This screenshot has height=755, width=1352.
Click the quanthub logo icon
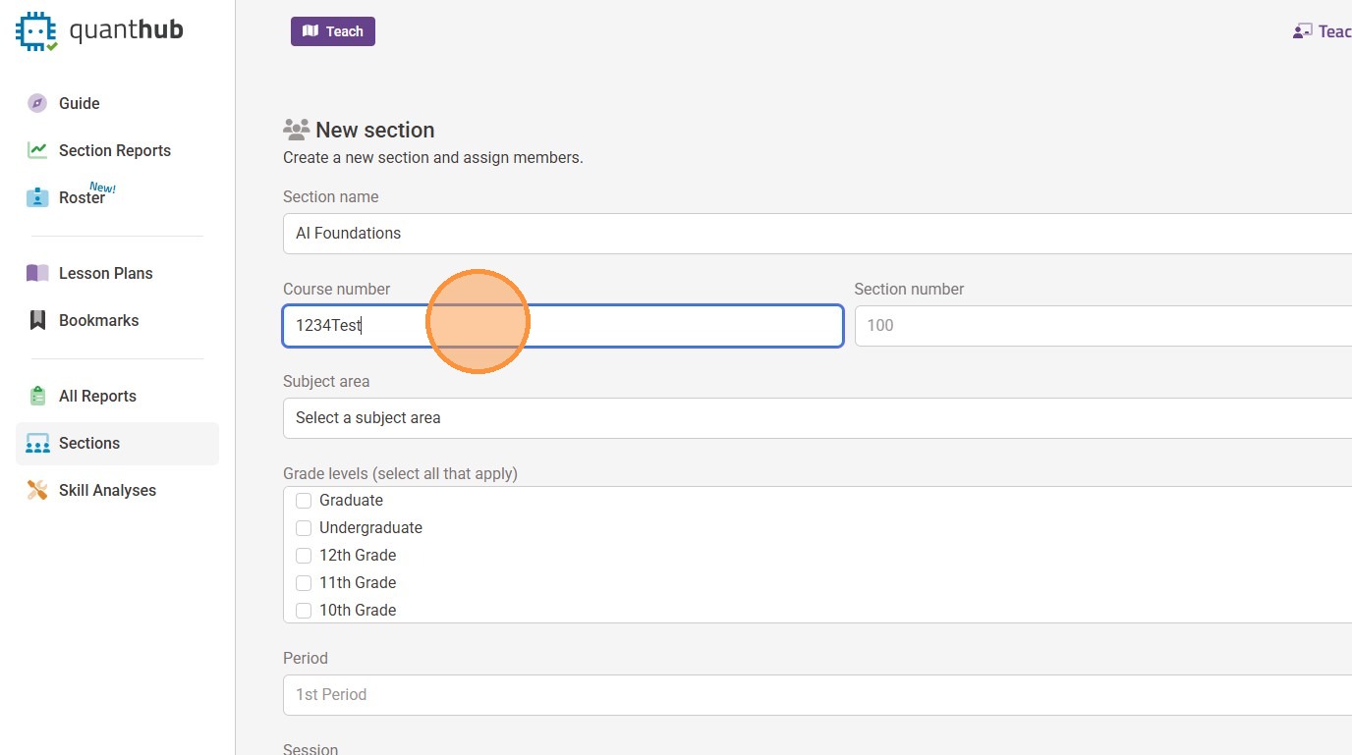point(36,31)
